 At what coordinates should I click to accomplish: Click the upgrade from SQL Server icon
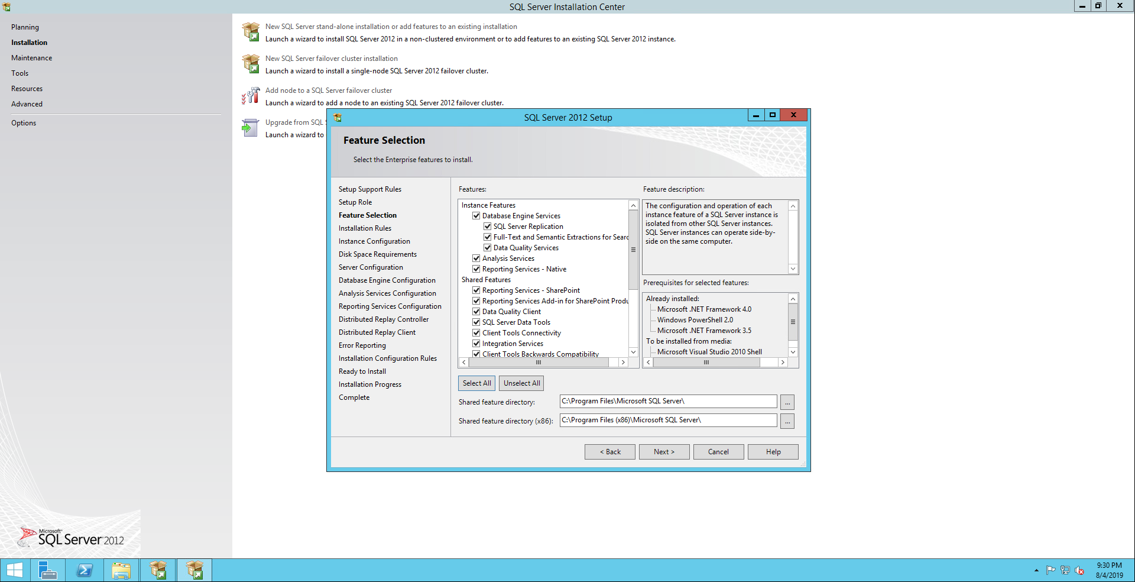coord(251,128)
